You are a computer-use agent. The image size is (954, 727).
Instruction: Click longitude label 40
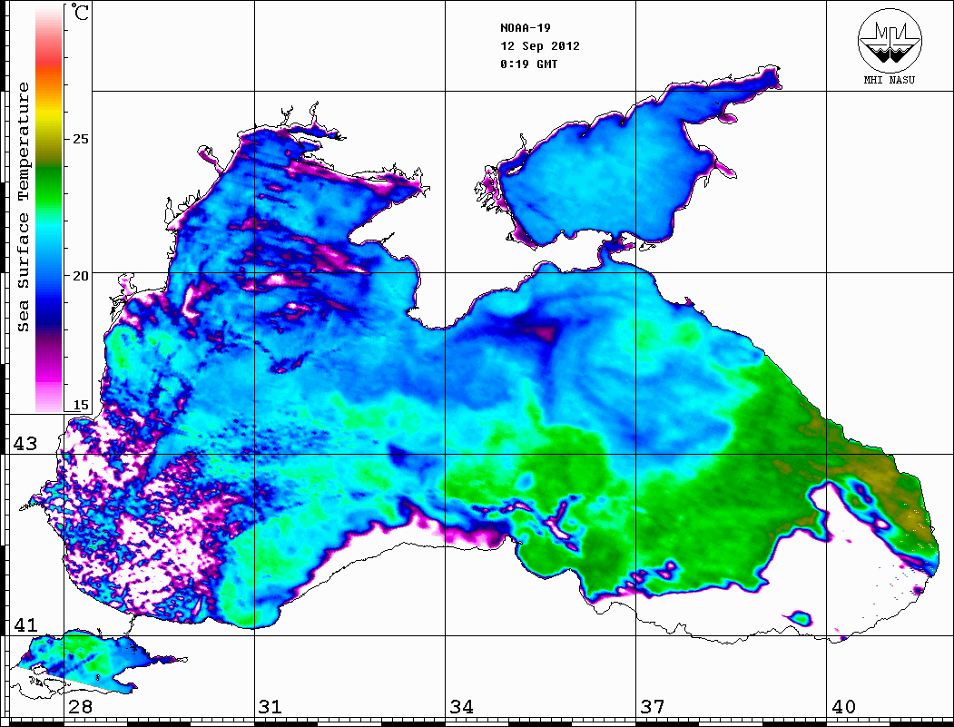pos(843,707)
